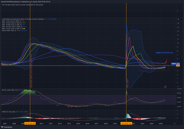The height and width of the screenshot is (129, 184).
Task: Click the red 4.02 SMA value
Action: pos(23,21)
